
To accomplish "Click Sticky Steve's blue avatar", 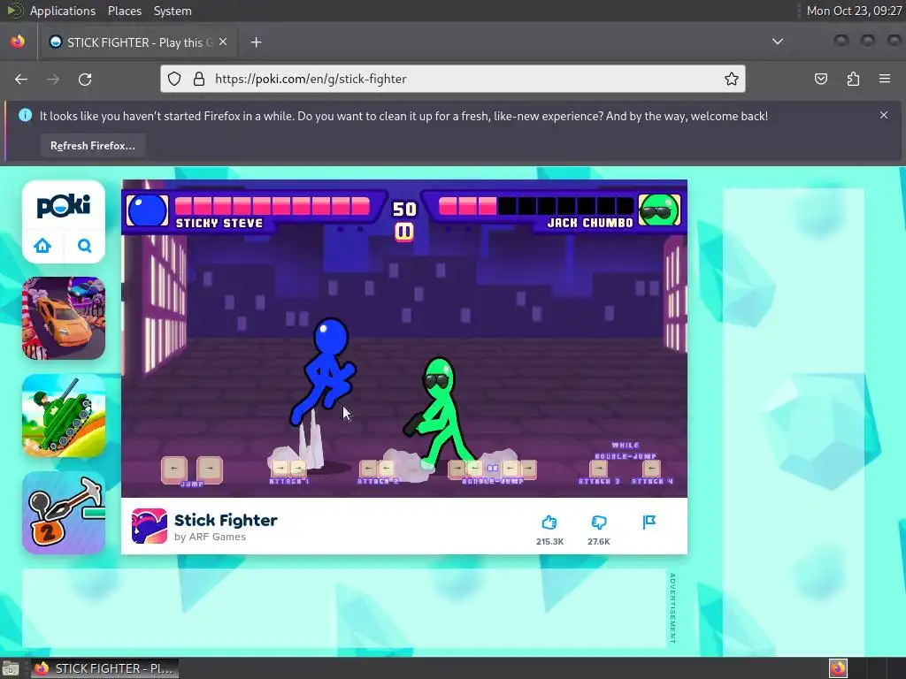I will click(147, 210).
